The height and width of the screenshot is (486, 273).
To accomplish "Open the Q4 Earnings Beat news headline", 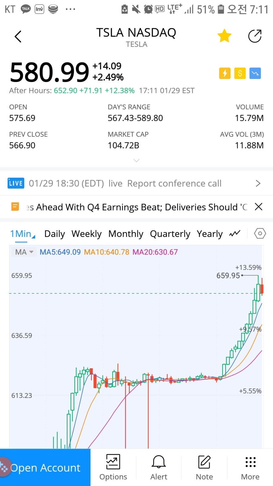I will pyautogui.click(x=136, y=207).
